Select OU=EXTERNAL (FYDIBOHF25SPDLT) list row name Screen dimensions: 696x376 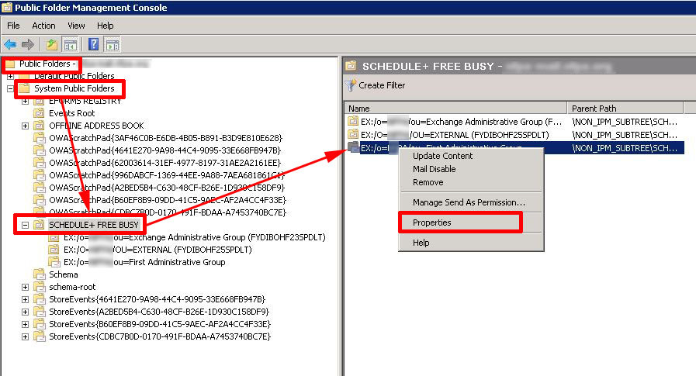pyautogui.click(x=455, y=135)
